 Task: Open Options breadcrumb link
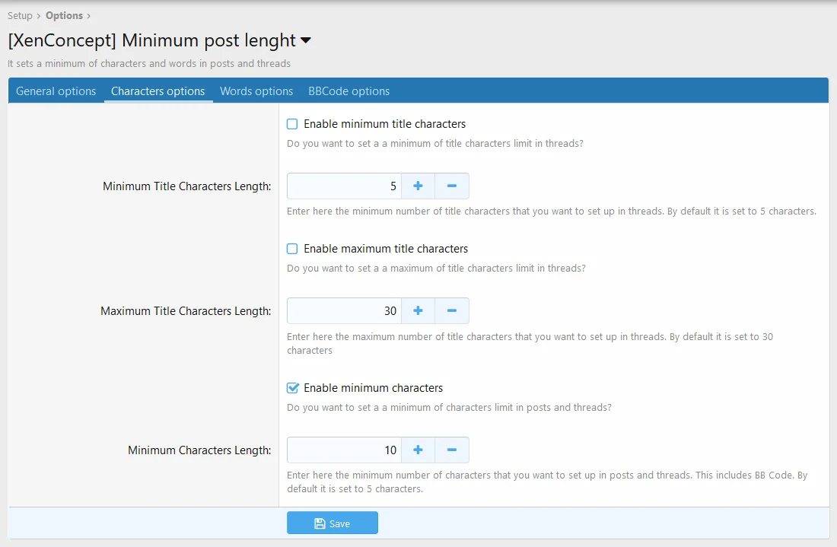[x=64, y=15]
